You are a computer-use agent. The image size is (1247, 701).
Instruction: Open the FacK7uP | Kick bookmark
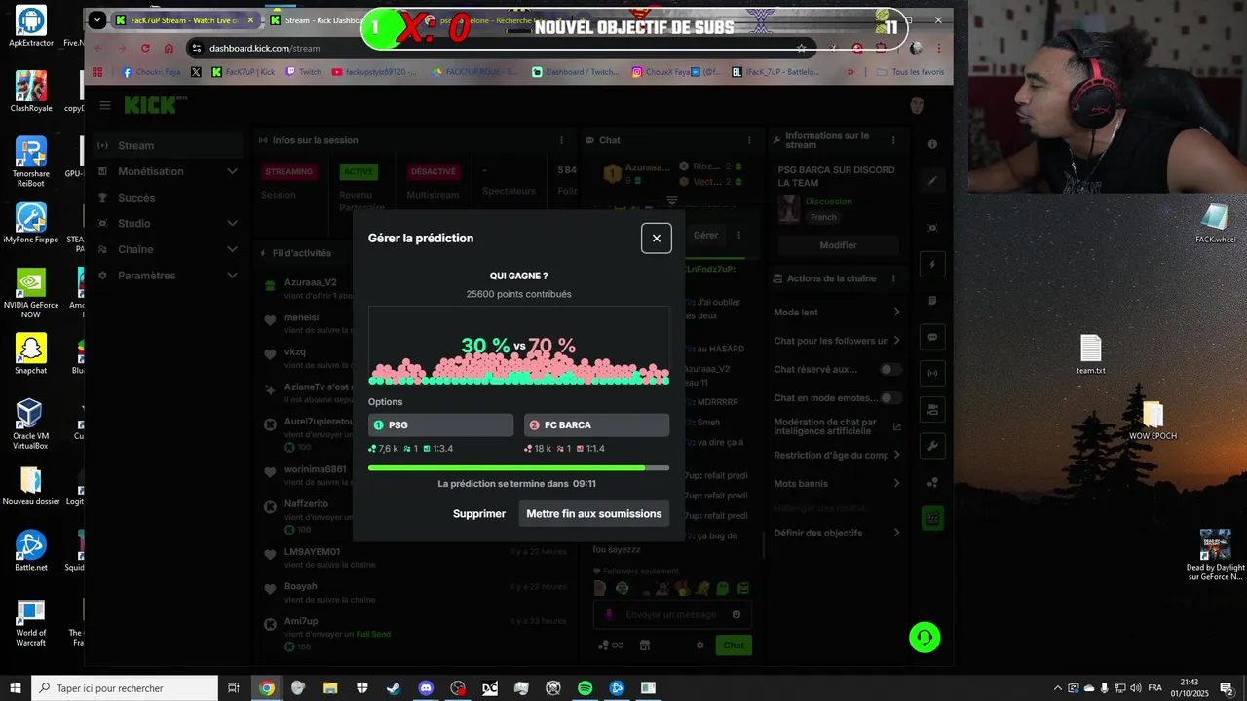(243, 72)
